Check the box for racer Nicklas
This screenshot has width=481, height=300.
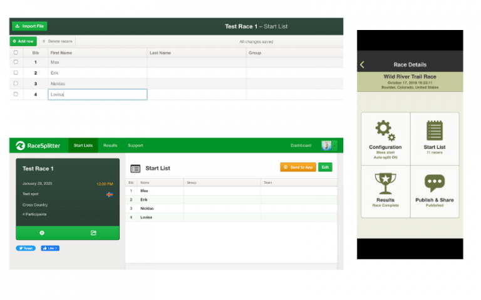(x=16, y=83)
